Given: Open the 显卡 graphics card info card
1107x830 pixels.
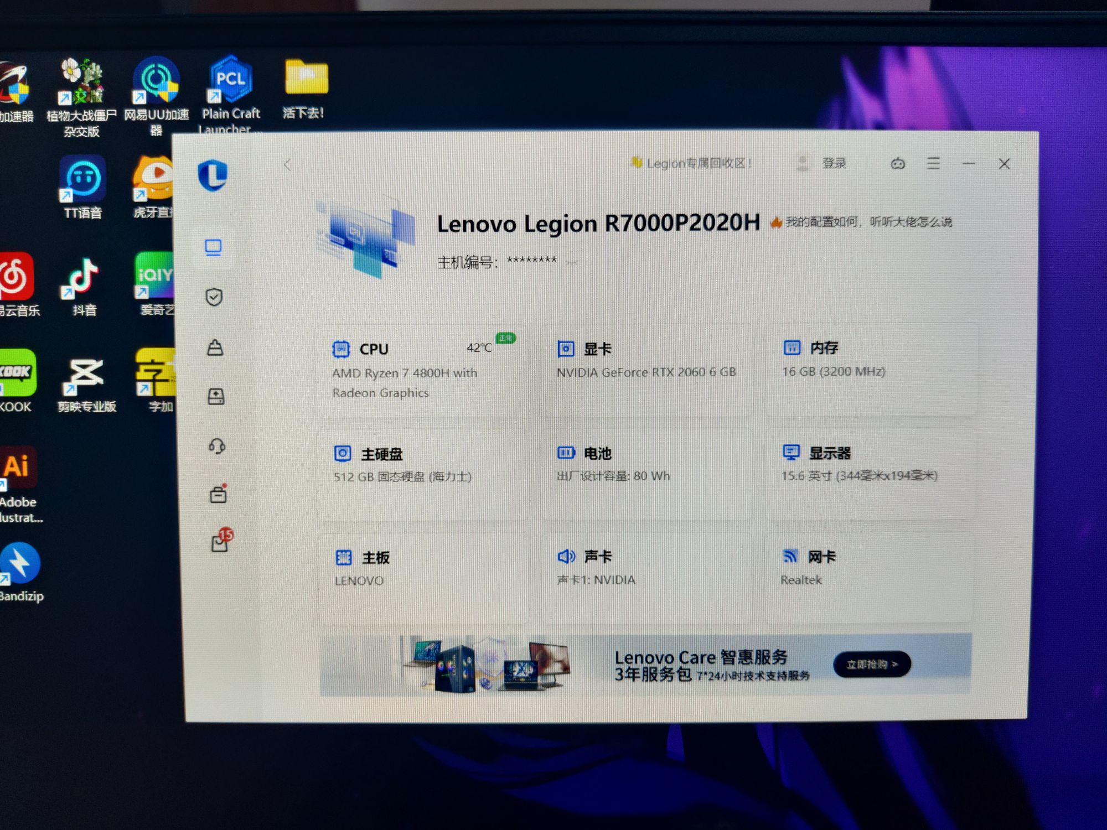Looking at the screenshot, I should click(x=646, y=370).
